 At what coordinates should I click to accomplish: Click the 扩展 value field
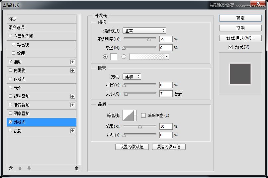(166, 85)
